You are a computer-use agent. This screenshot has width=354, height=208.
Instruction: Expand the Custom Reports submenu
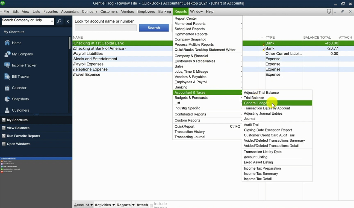coord(207,120)
